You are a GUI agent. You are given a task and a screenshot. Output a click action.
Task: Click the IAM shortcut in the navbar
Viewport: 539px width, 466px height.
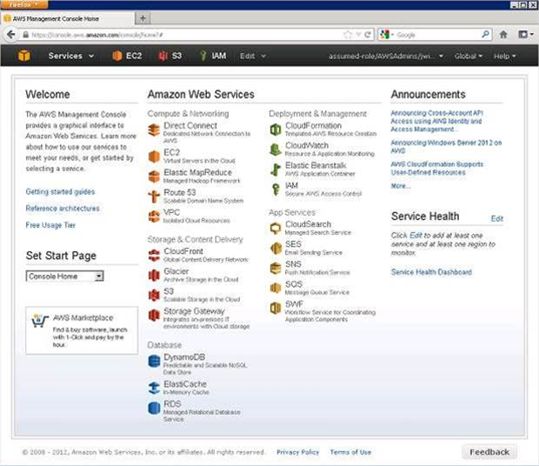[x=213, y=56]
